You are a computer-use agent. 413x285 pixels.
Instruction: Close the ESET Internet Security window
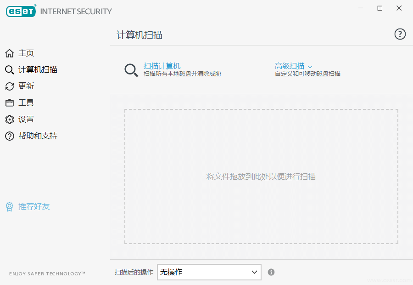(x=399, y=8)
